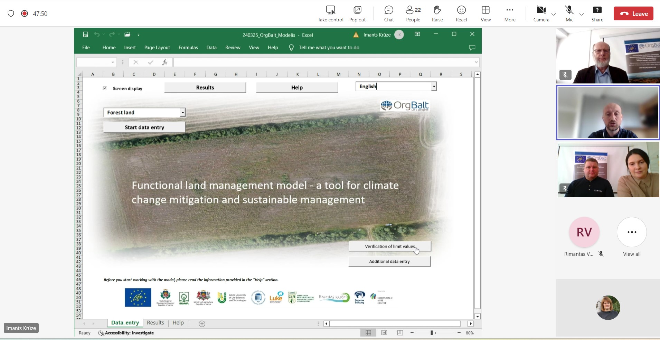660x340 pixels.
Task: Switch to the Results sheet tab
Action: pos(155,323)
